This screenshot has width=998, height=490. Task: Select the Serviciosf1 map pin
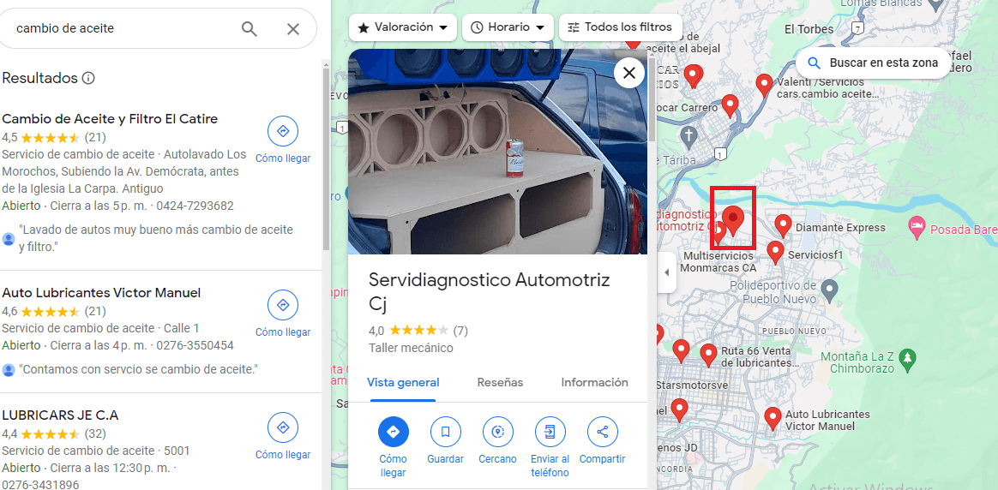click(x=774, y=253)
